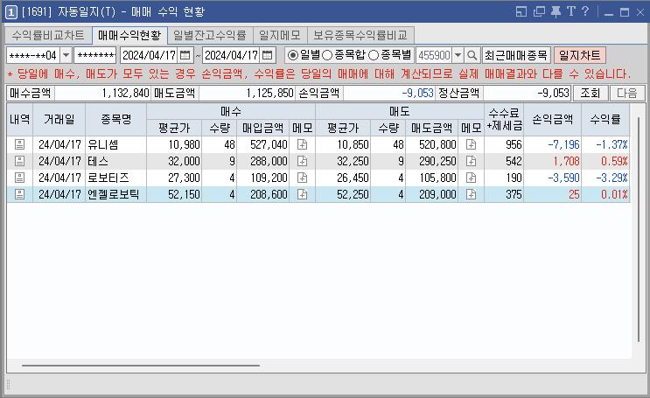Screen dimensions: 650x398
Task: Switch to the 보유종목수익률비교 tab
Action: [360, 36]
